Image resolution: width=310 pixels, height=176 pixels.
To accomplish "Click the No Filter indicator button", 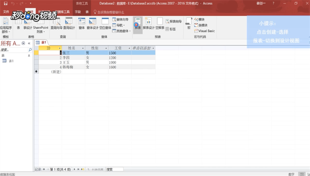I will (x=95, y=169).
